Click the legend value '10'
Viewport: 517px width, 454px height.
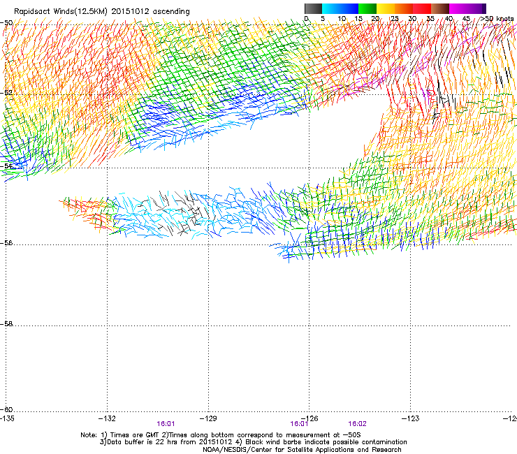tap(342, 19)
